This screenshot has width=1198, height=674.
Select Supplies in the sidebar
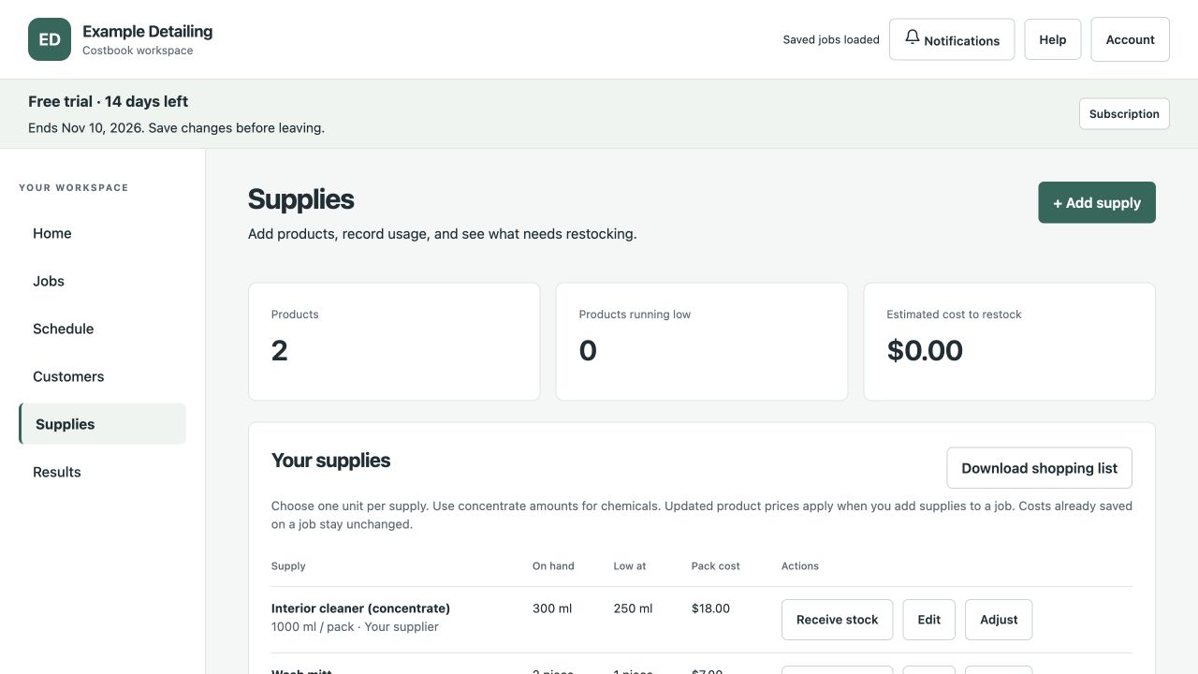[x=102, y=424]
